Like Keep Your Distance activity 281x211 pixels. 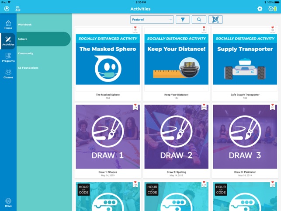pos(204,29)
